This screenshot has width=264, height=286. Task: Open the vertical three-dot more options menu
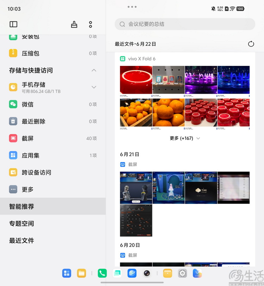pos(90,24)
